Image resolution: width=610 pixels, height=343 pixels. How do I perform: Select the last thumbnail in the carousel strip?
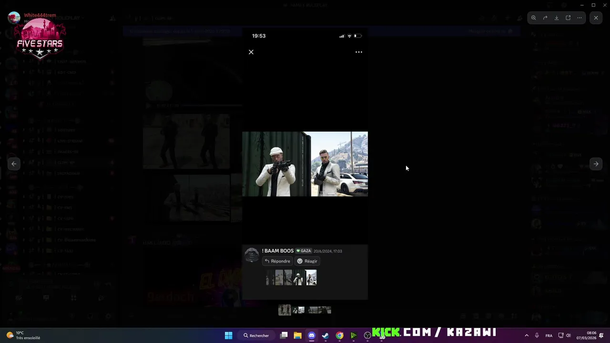[x=325, y=310]
